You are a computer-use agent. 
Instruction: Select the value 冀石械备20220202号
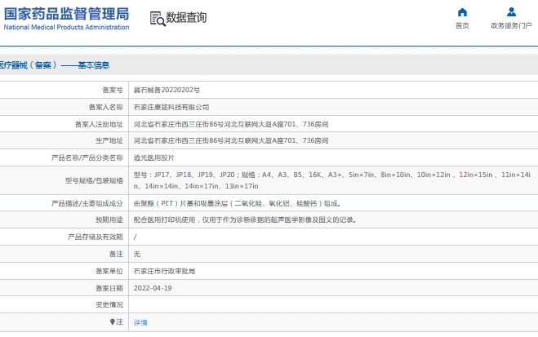point(167,90)
